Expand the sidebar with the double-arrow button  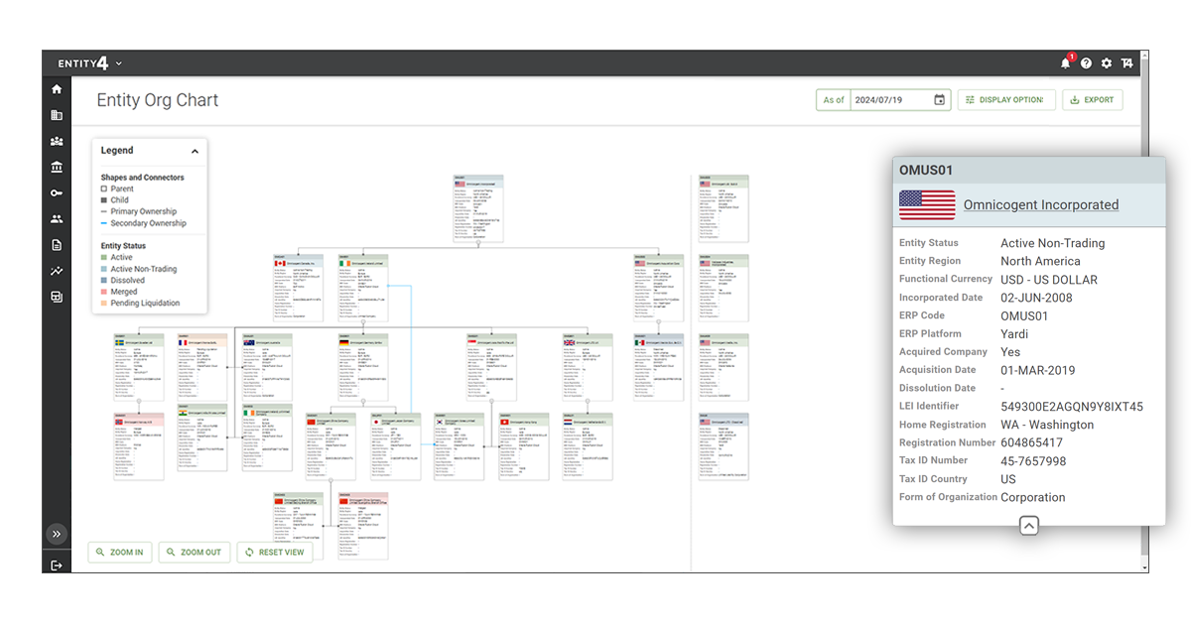click(57, 534)
